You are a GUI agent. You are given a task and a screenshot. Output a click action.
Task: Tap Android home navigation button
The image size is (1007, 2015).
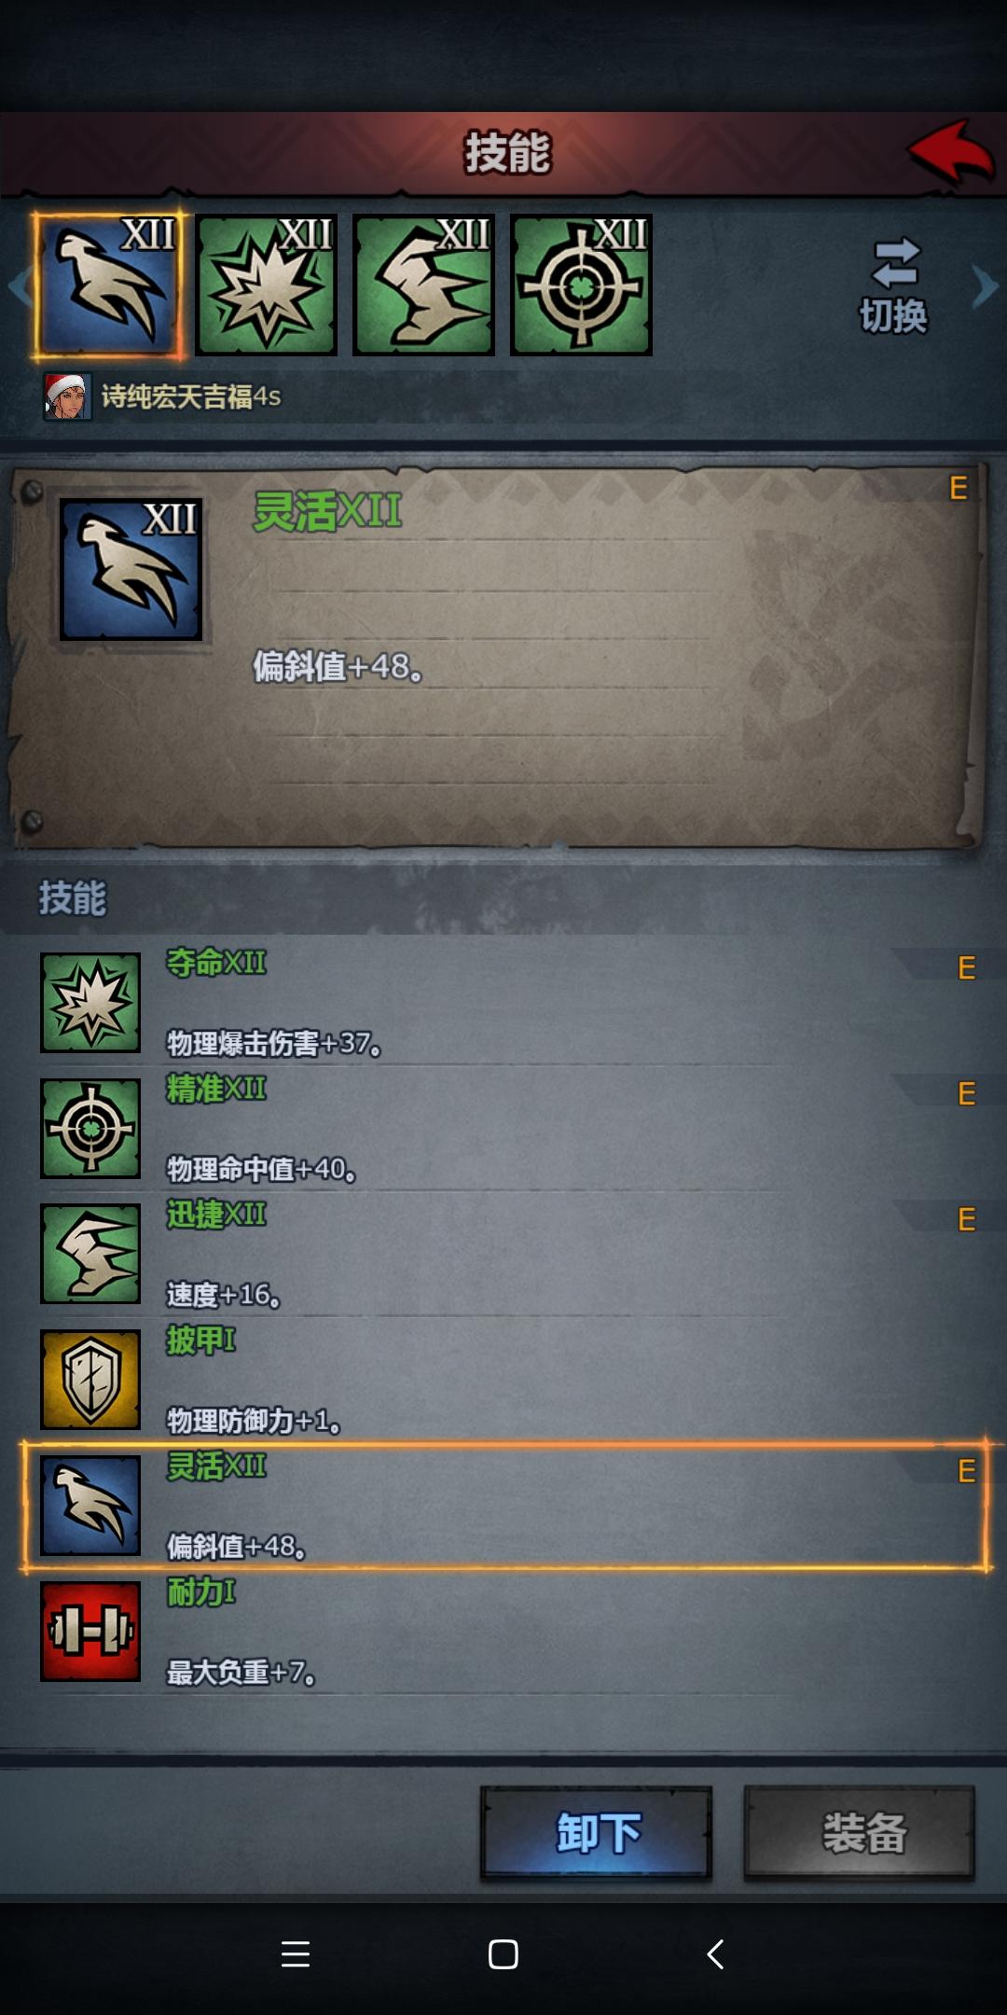click(504, 1953)
